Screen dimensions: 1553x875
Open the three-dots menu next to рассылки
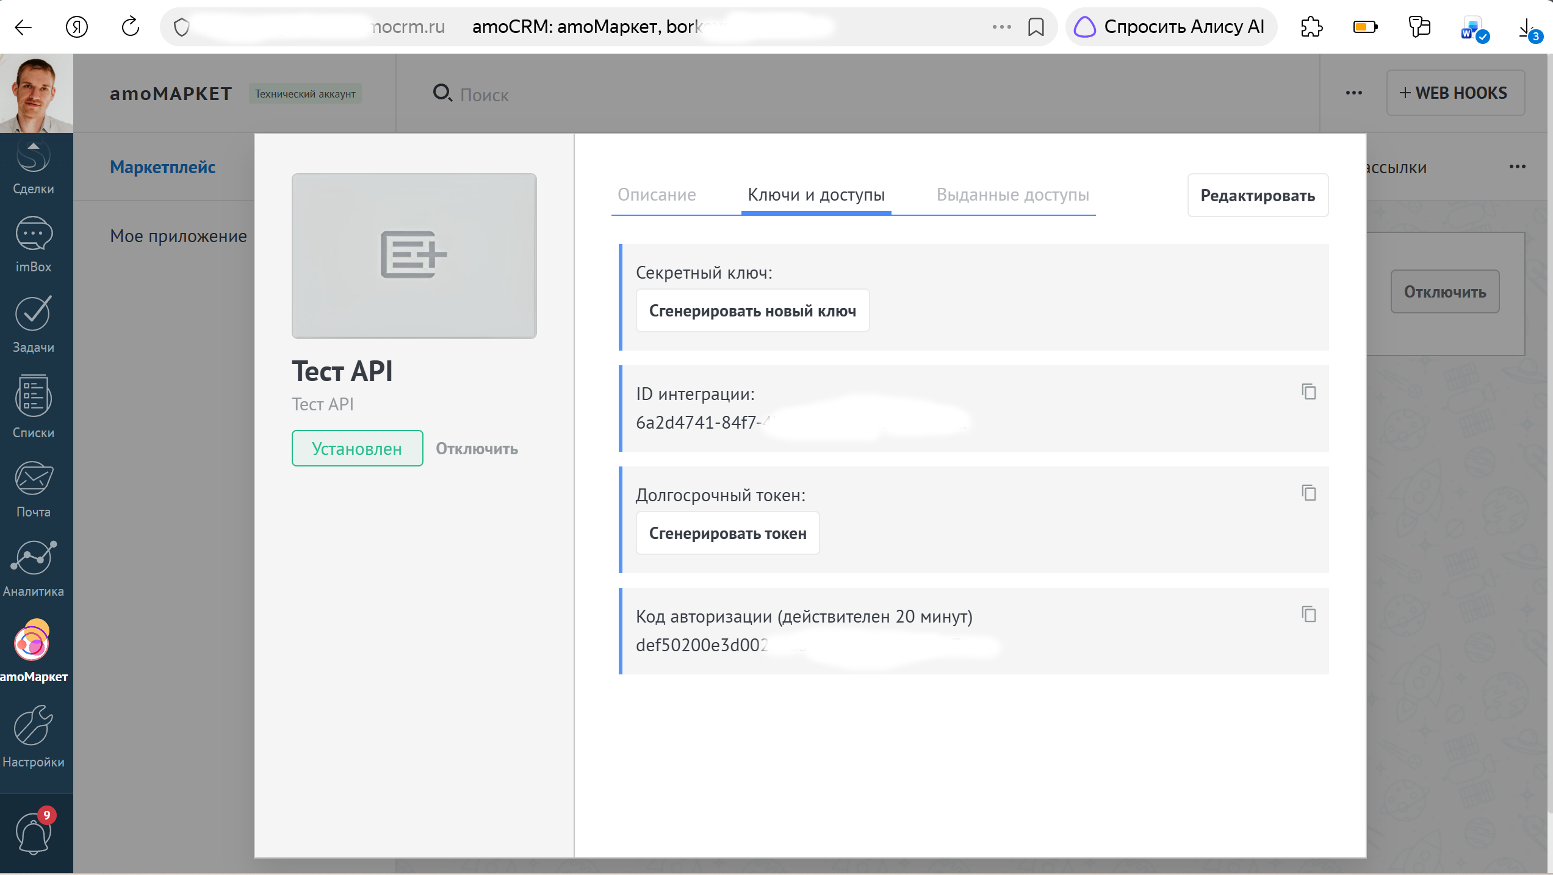pyautogui.click(x=1517, y=167)
